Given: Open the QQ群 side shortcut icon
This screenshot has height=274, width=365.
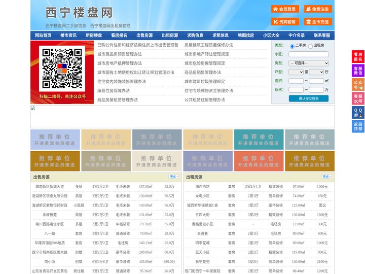Looking at the screenshot, I should click(358, 113).
